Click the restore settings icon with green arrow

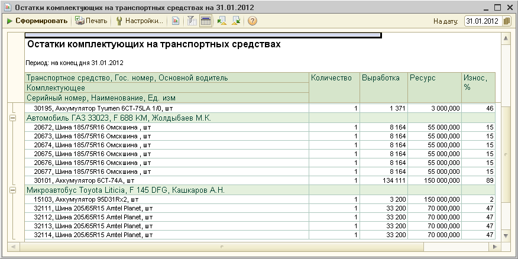[x=222, y=21]
